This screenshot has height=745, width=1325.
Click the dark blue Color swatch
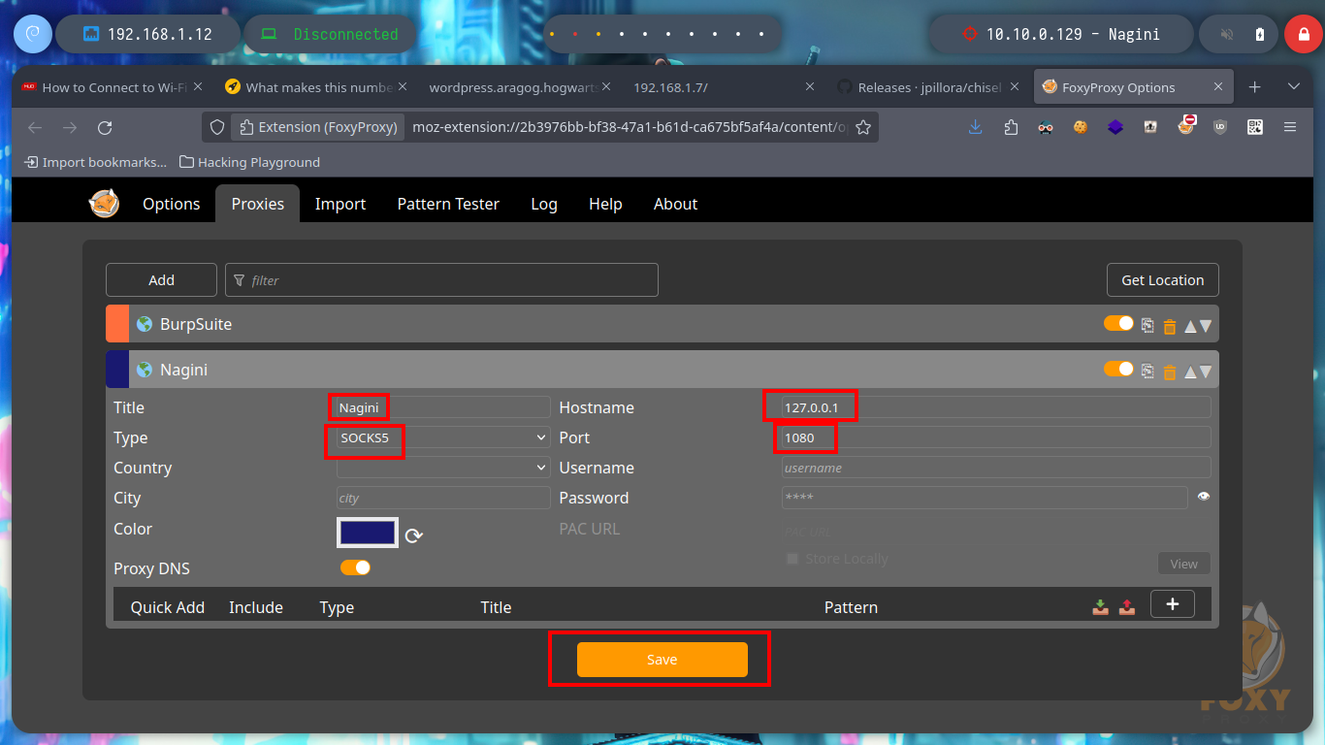pos(368,532)
